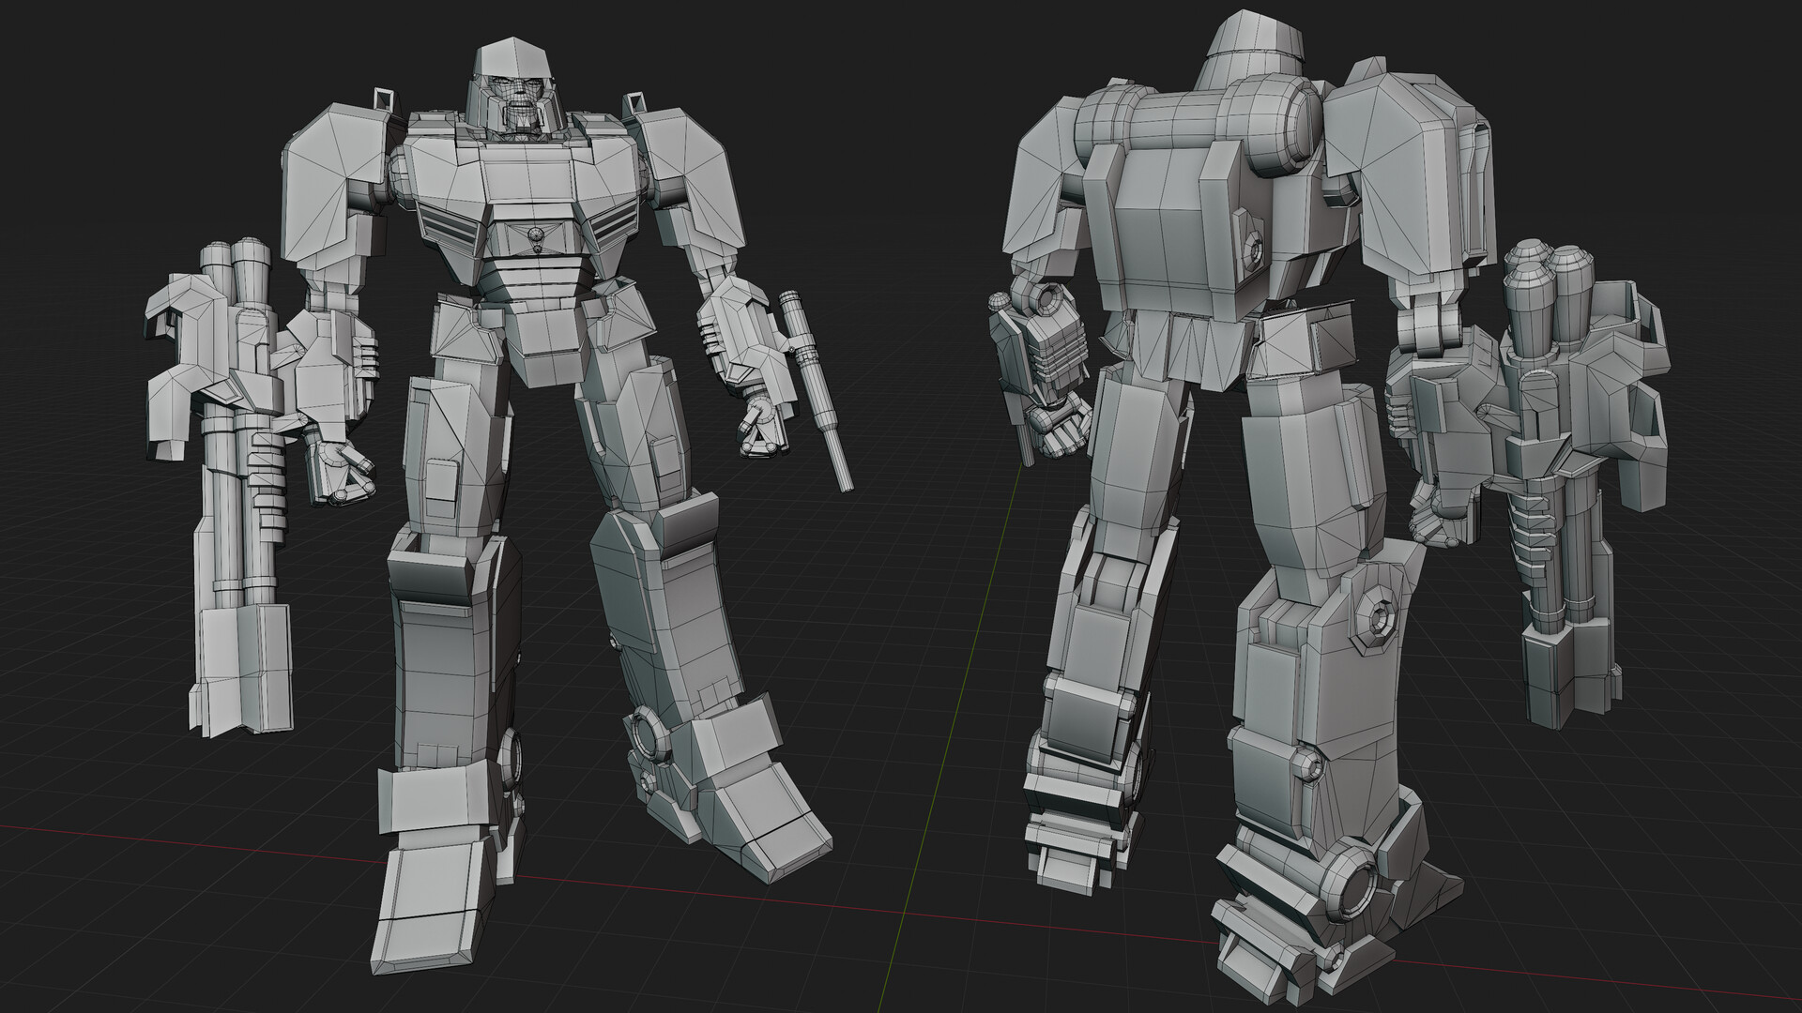Click the front-view robot's helmeted head
Image resolution: width=1802 pixels, height=1013 pixels.
(514, 84)
